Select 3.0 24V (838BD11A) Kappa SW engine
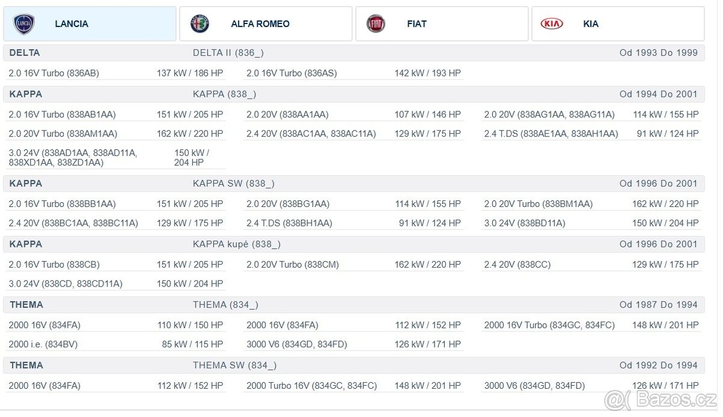The width and height of the screenshot is (723, 417). (524, 223)
